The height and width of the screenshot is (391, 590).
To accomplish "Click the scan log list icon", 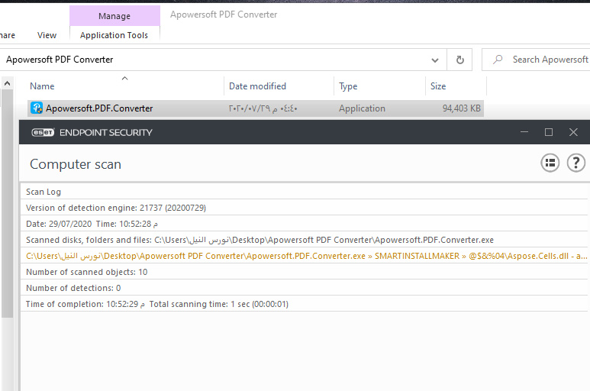I will pyautogui.click(x=550, y=163).
